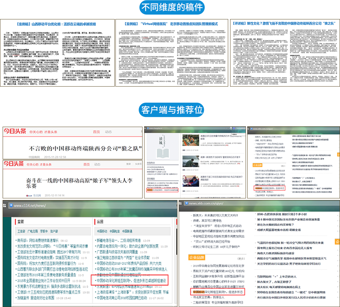Viewport: 340px width, 307px height.
Task: Click shield icon in c114 address bar
Action: click(11, 205)
